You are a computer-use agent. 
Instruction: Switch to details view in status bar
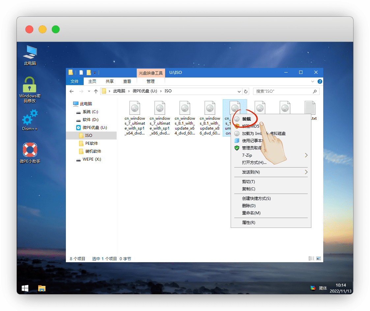pyautogui.click(x=311, y=259)
